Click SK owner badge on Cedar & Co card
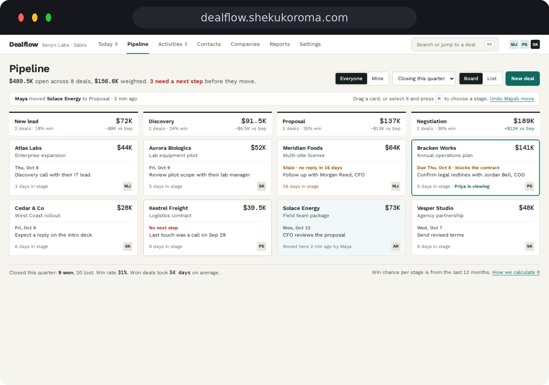549x385 pixels. (128, 246)
